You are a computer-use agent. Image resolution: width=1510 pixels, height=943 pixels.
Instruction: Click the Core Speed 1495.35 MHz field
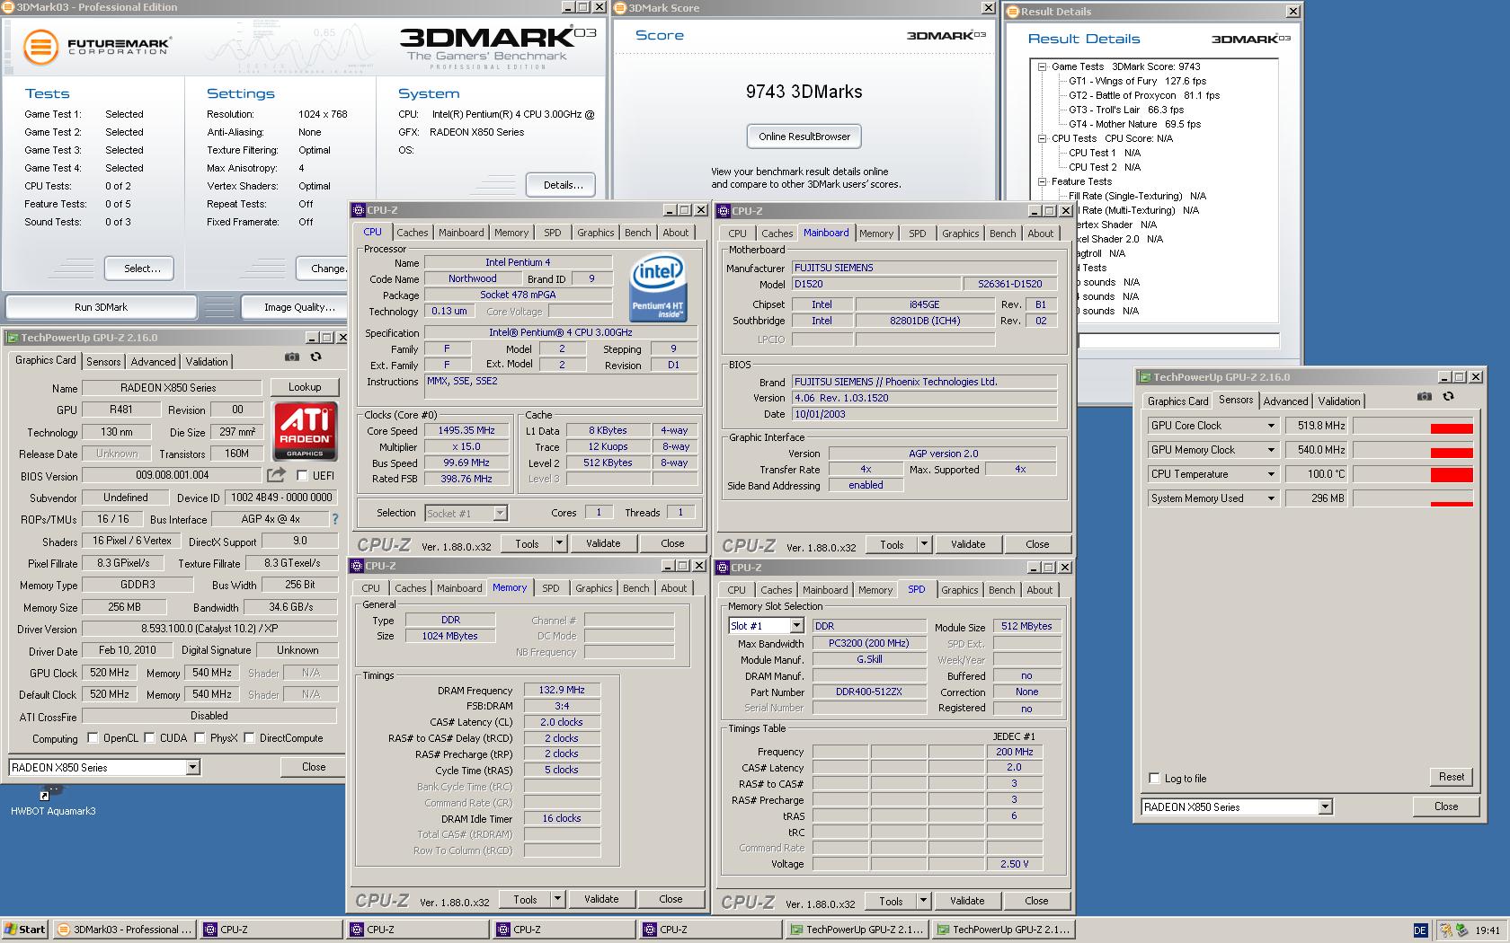pos(467,430)
